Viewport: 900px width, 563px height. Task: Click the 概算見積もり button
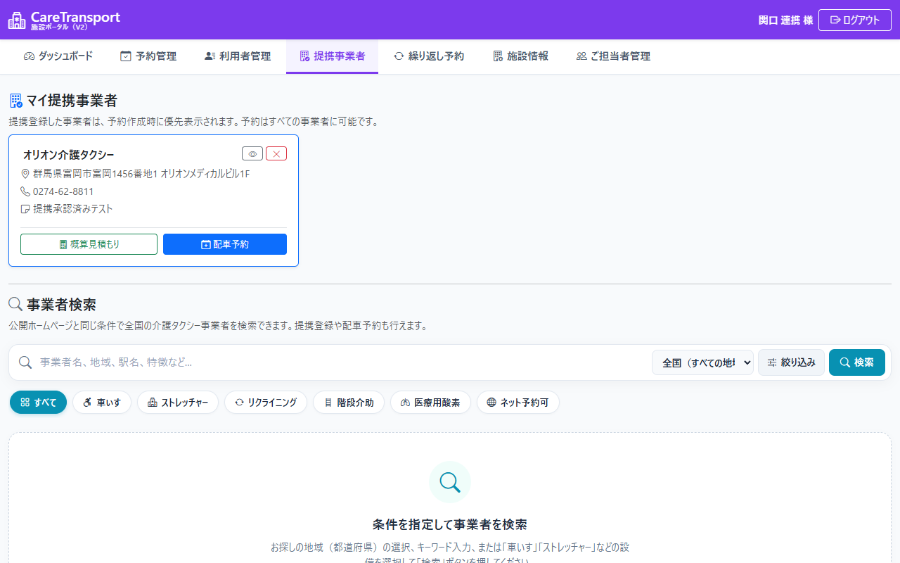89,244
